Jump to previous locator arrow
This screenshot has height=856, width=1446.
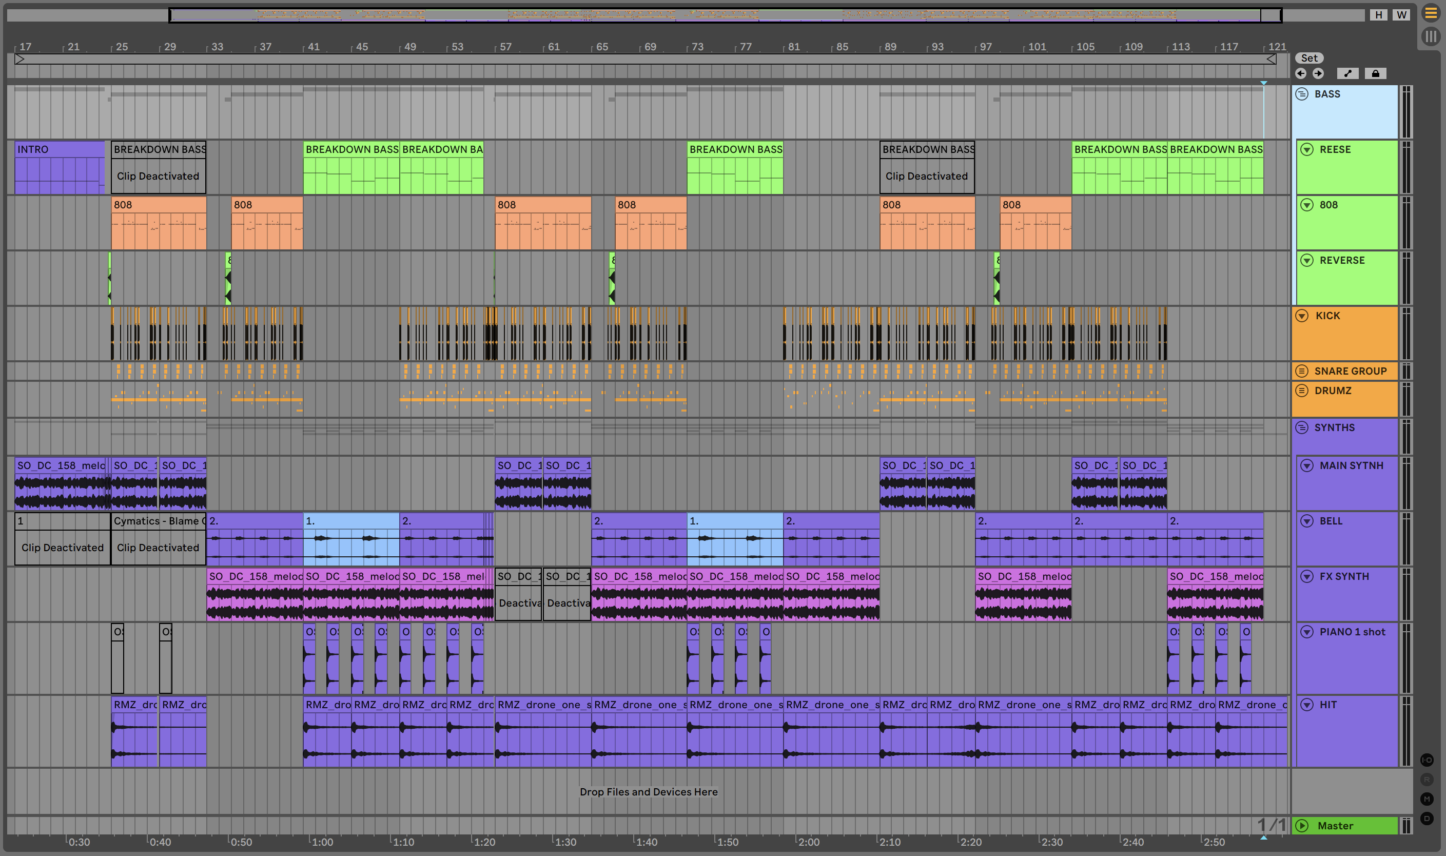click(1301, 73)
